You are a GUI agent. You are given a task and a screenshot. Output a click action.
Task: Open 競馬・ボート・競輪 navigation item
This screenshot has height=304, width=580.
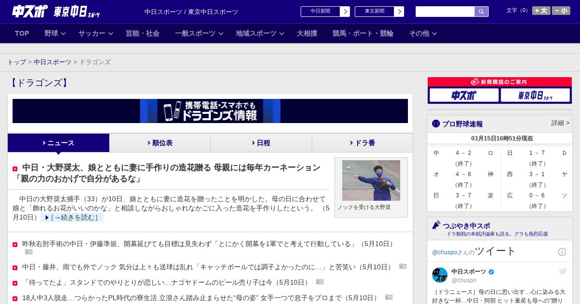pyautogui.click(x=363, y=33)
